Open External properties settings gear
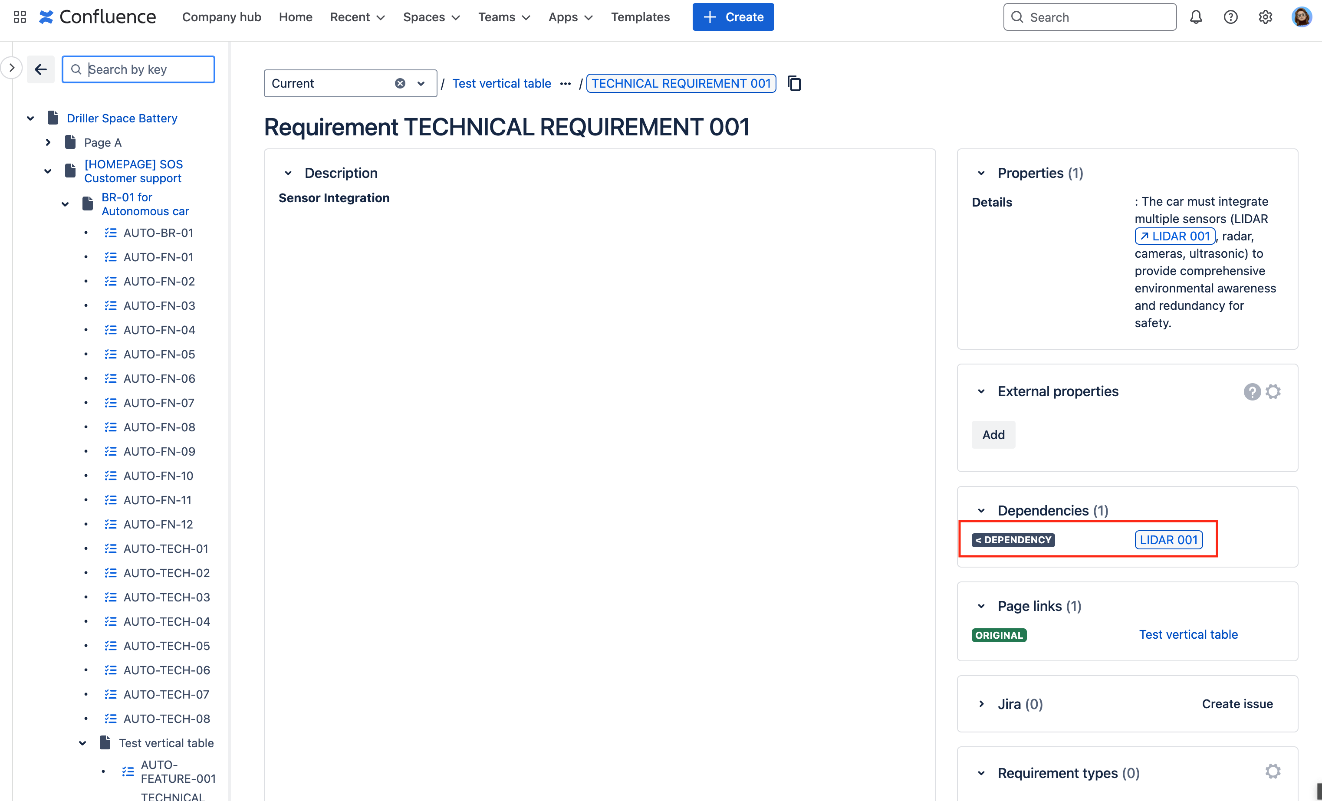The height and width of the screenshot is (801, 1322). [x=1273, y=392]
